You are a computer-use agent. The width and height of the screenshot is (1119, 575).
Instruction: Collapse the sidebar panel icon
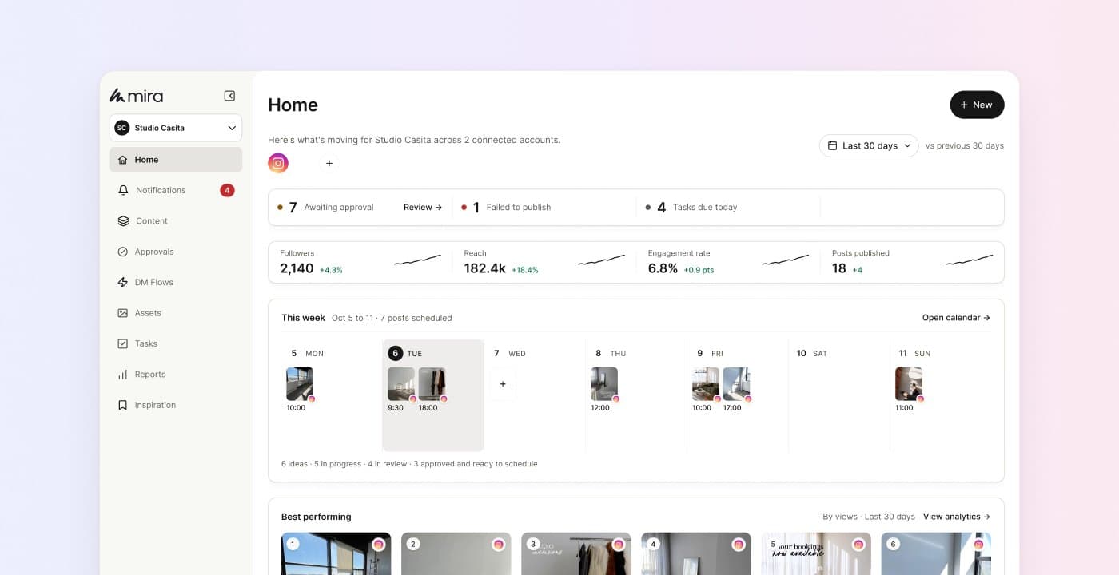pyautogui.click(x=229, y=96)
